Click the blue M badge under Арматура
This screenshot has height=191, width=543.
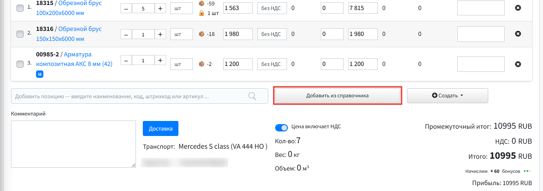(x=40, y=74)
